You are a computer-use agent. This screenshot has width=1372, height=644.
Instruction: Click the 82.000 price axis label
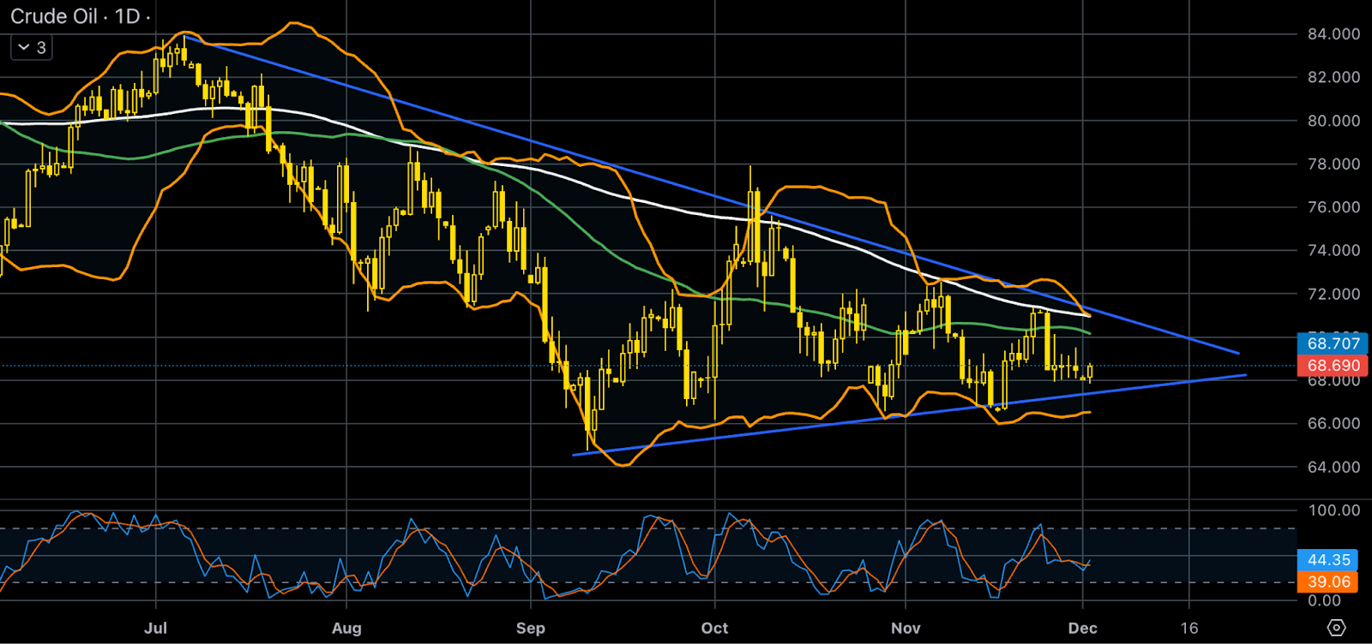1333,77
